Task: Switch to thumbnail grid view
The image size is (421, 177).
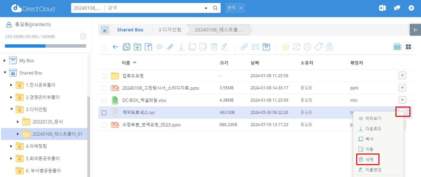Action: [408, 47]
